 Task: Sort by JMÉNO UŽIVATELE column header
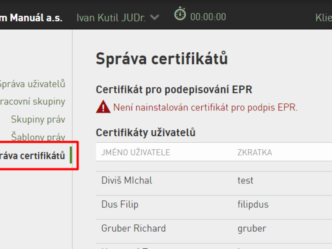136,152
